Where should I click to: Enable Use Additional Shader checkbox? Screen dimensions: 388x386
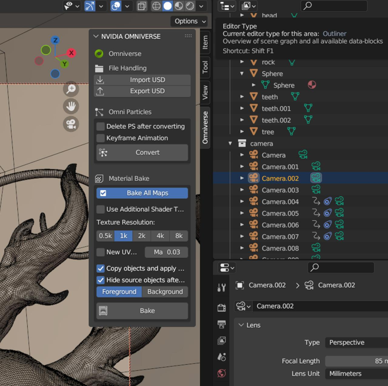click(x=101, y=209)
